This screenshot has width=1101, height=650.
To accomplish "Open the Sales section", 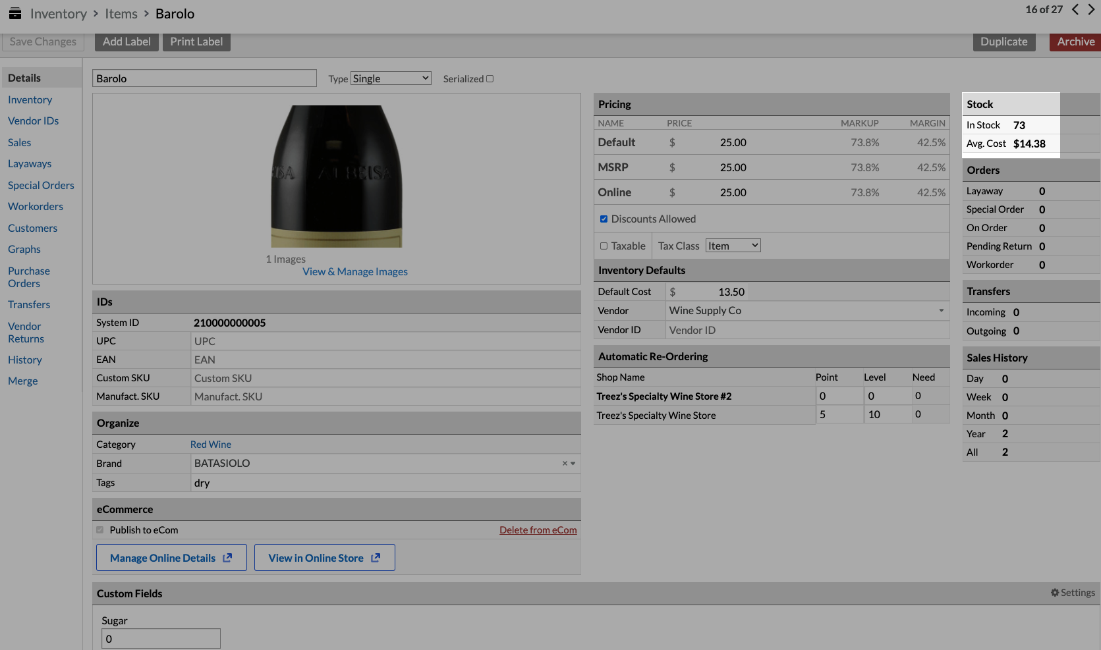I will click(19, 142).
